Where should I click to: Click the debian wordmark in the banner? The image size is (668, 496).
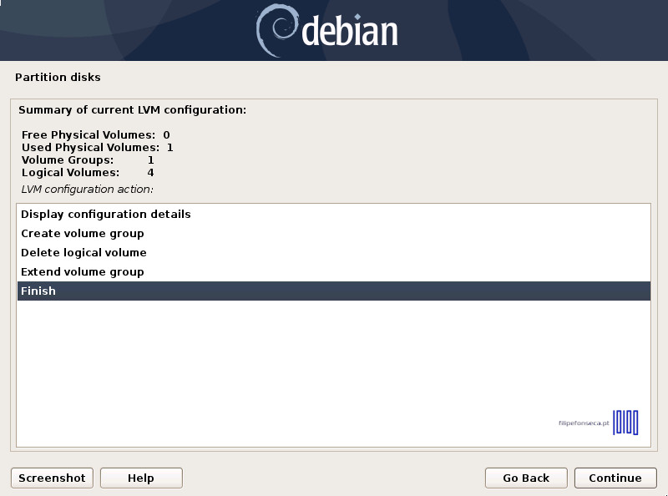[349, 32]
